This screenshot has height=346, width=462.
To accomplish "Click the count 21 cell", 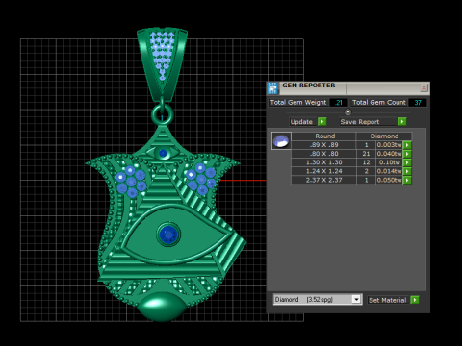I will pyautogui.click(x=366, y=154).
